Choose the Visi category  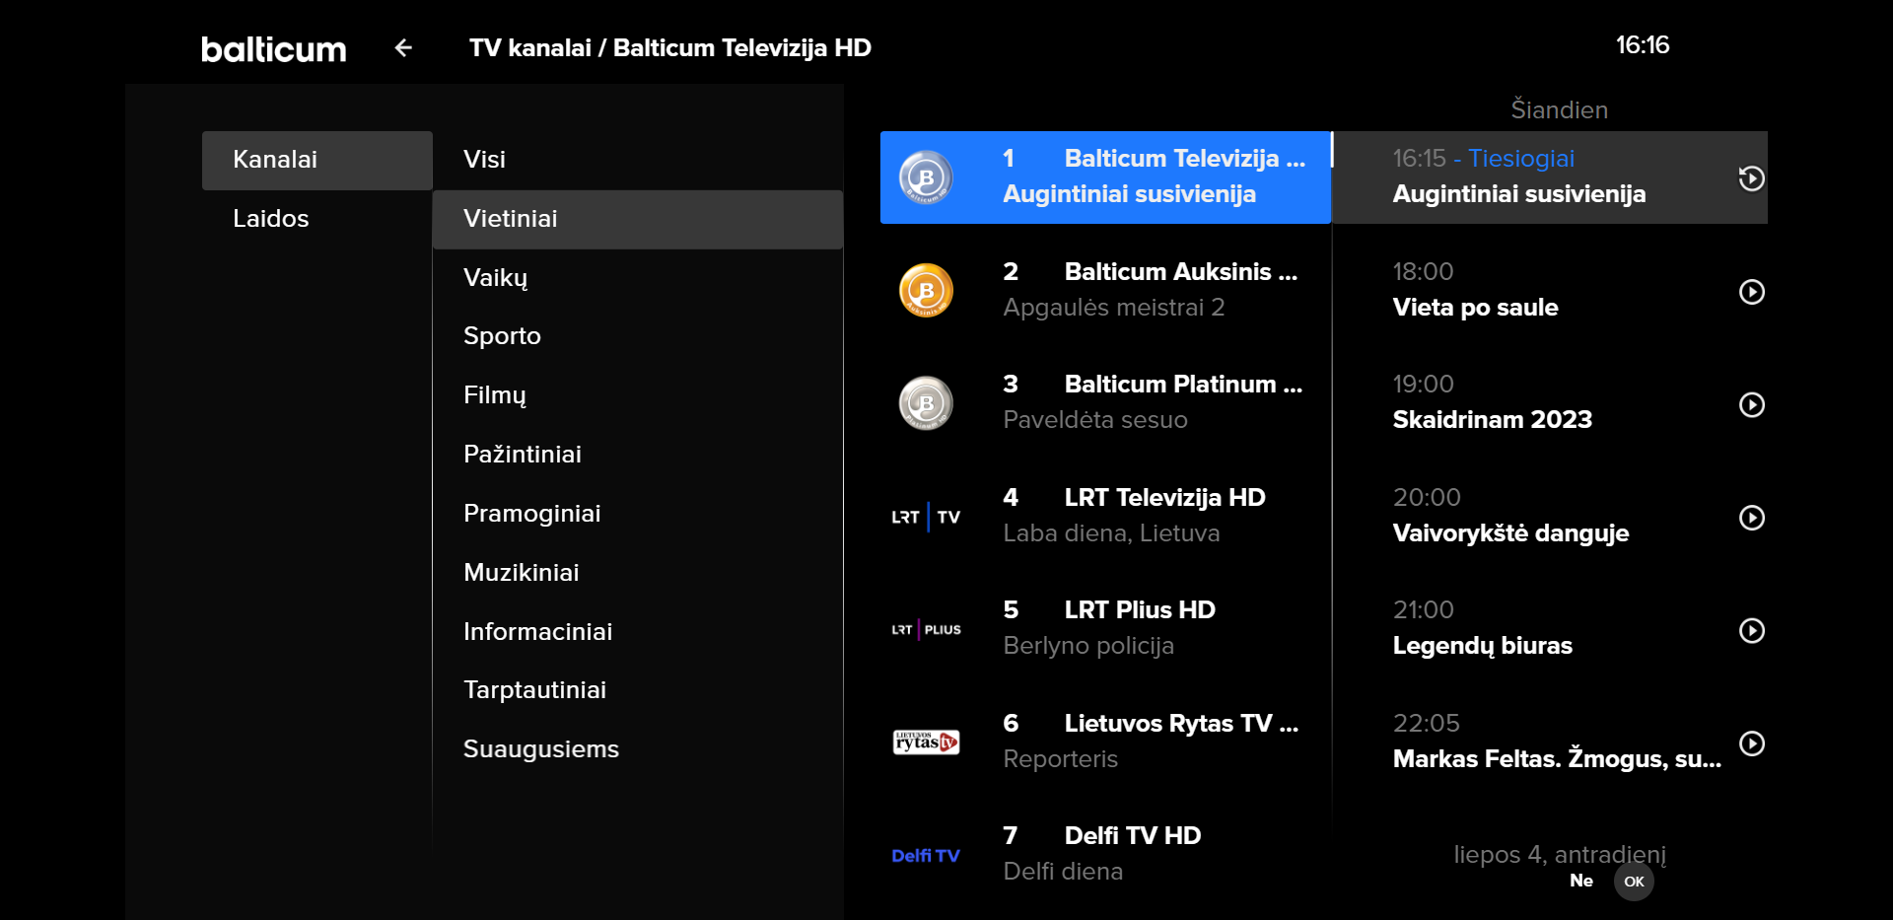(x=638, y=160)
